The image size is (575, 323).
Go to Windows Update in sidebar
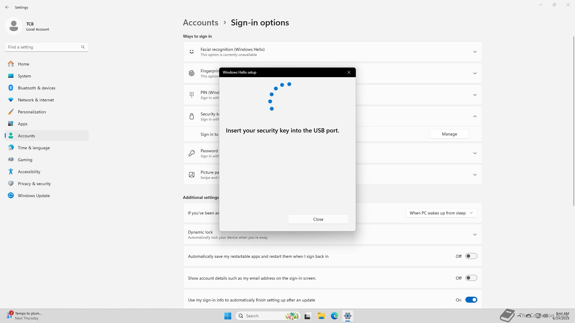click(34, 196)
